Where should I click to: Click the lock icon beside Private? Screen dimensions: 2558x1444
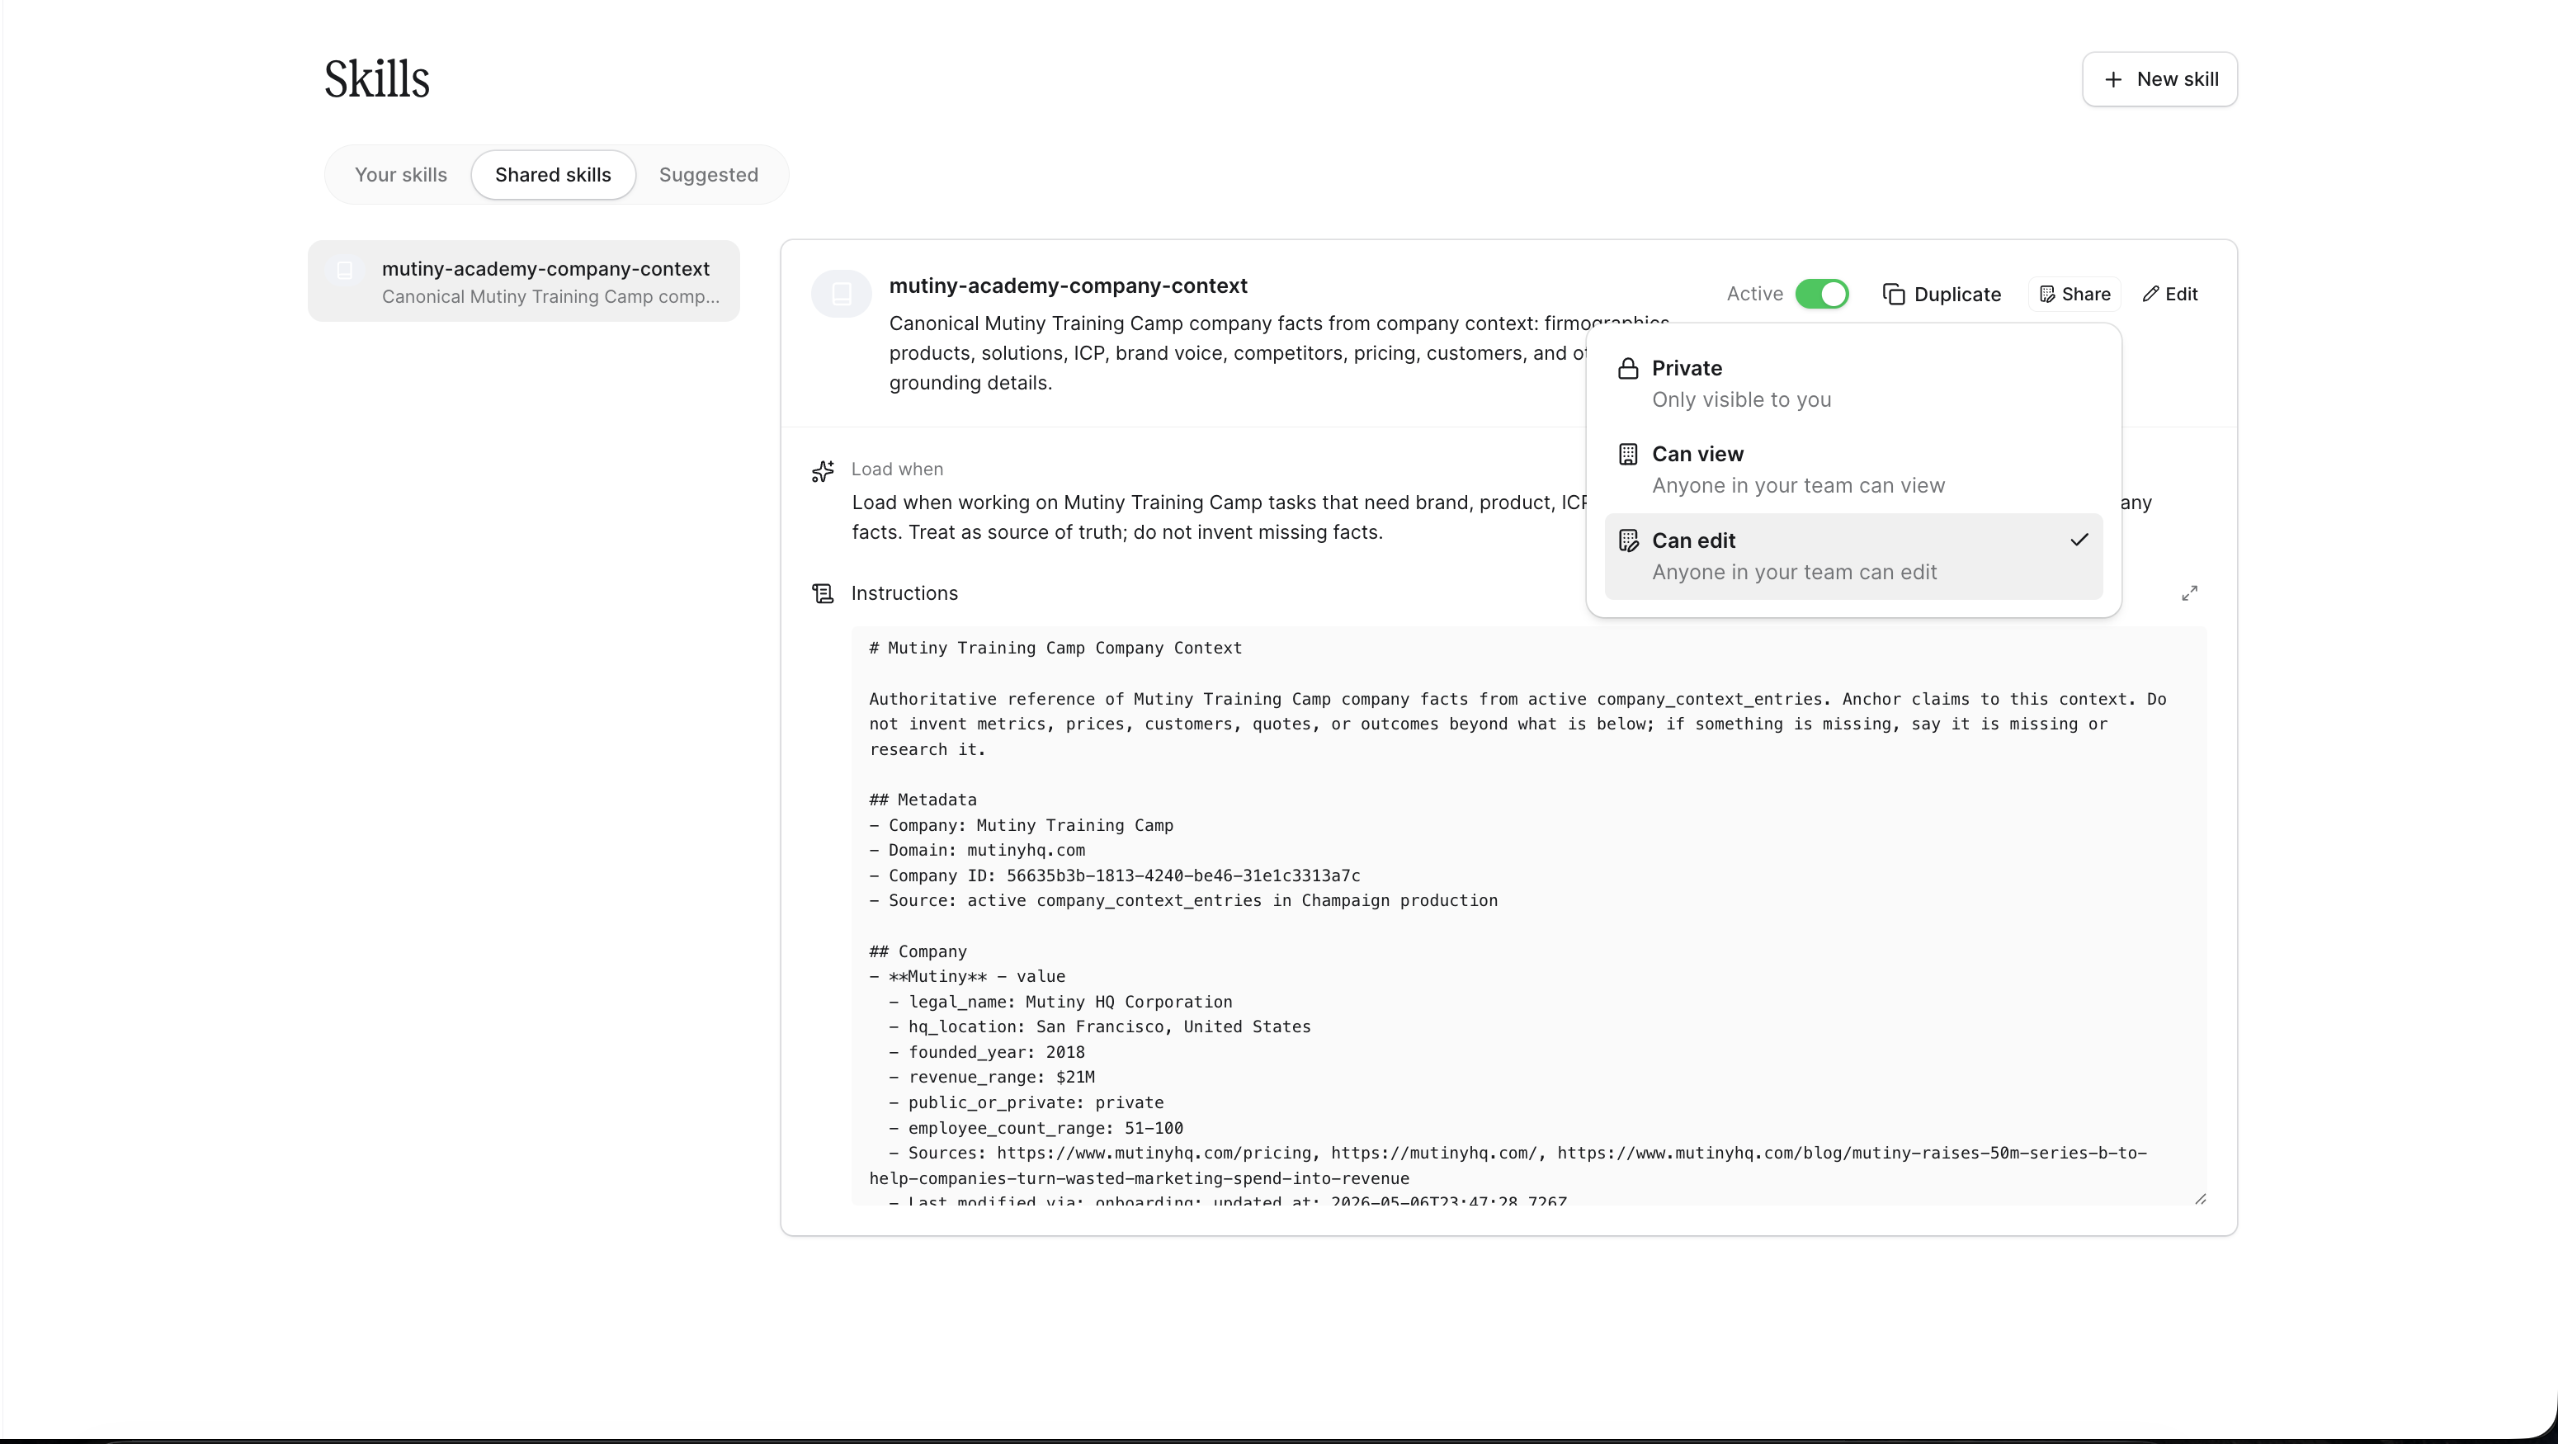[1627, 369]
